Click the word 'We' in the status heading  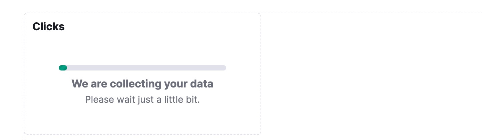tap(79, 84)
